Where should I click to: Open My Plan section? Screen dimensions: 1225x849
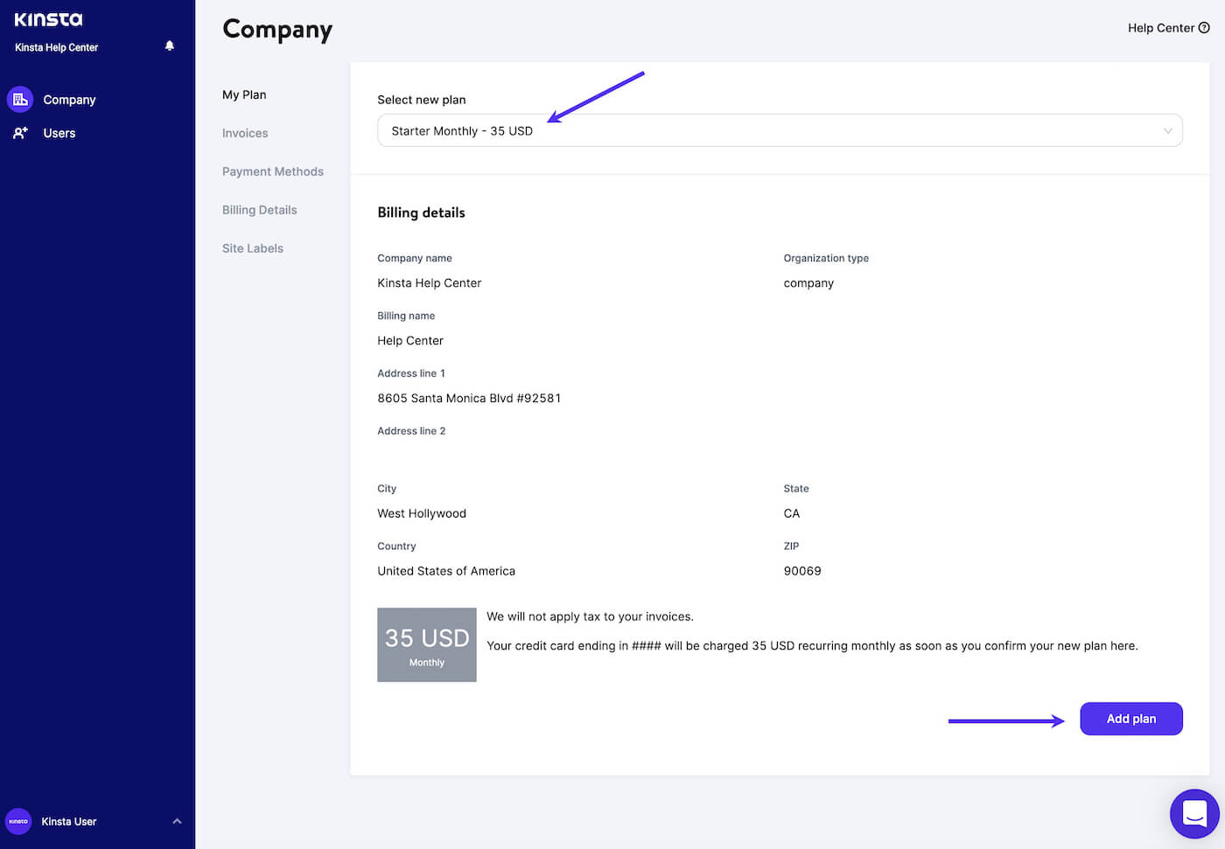244,94
